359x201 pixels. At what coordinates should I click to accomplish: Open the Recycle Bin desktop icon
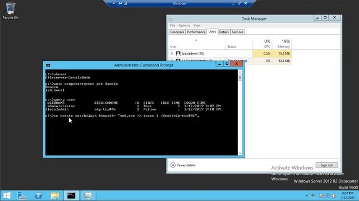click(10, 11)
